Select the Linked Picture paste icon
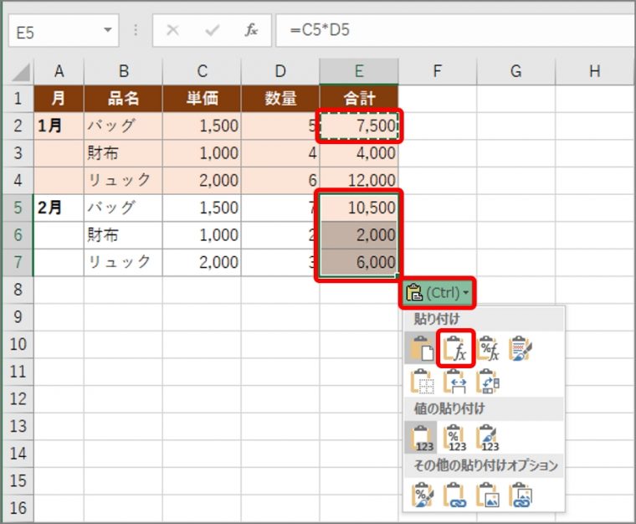Image resolution: width=636 pixels, height=524 pixels. pyautogui.click(x=520, y=495)
